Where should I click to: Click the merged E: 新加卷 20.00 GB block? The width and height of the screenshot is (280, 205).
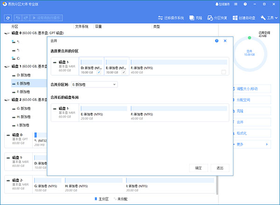tap(104, 113)
